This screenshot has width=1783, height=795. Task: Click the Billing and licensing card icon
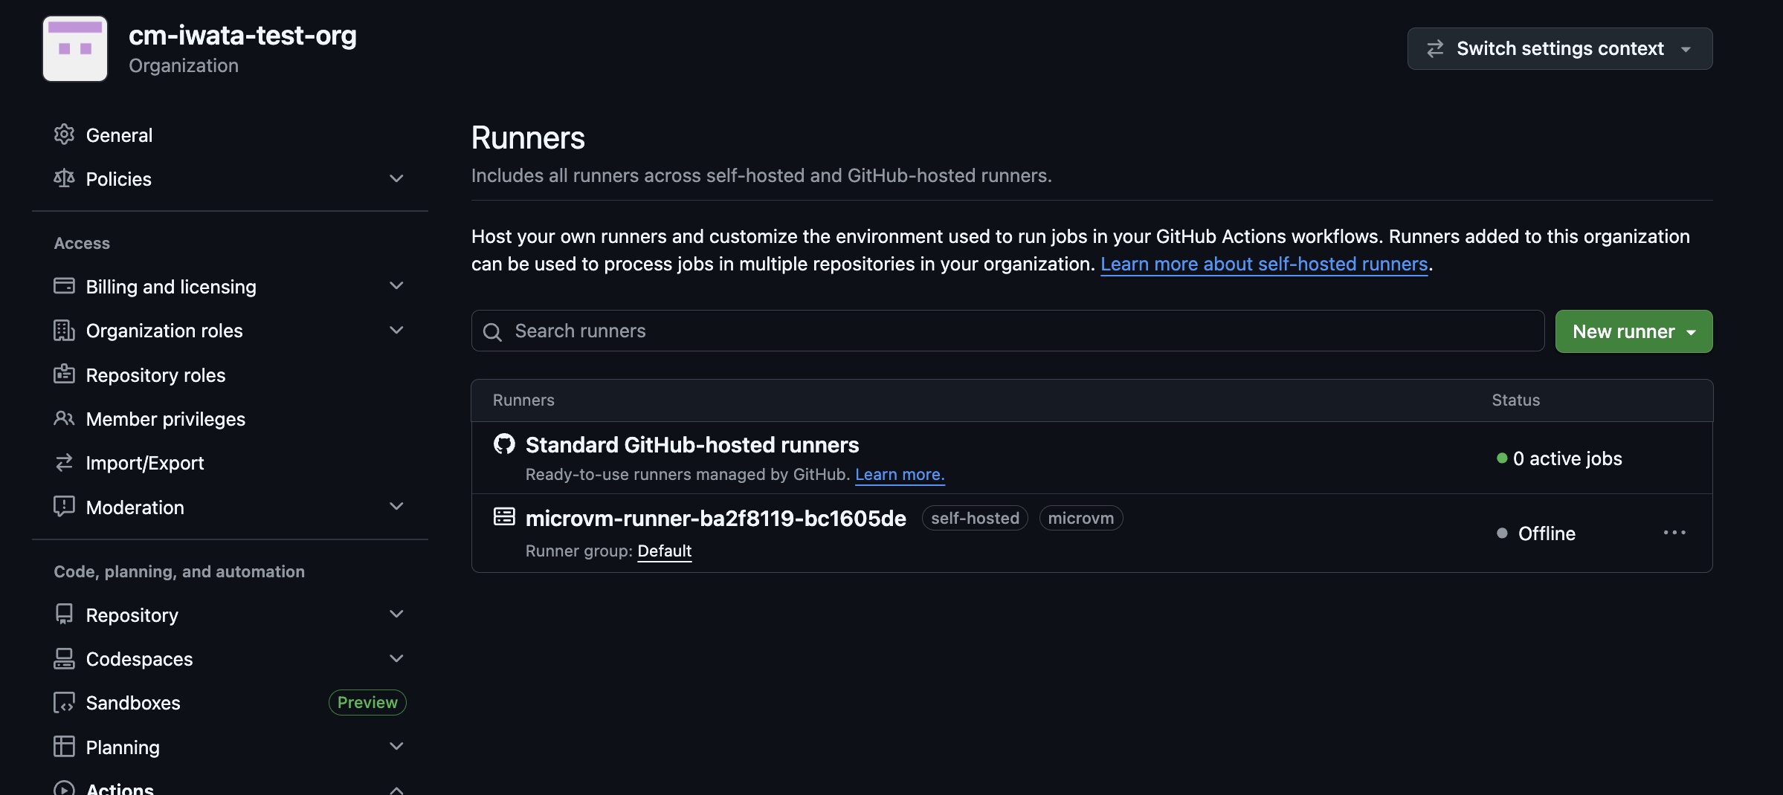coord(64,286)
